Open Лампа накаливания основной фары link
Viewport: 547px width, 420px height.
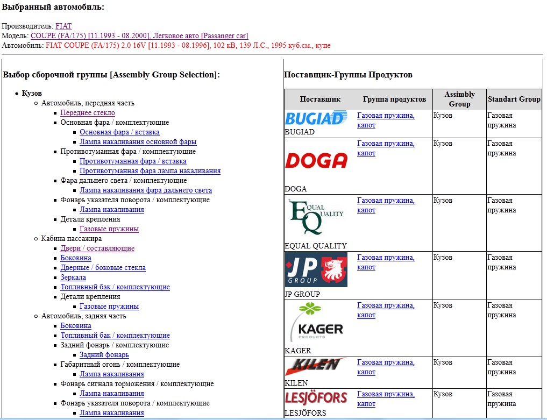(x=138, y=142)
